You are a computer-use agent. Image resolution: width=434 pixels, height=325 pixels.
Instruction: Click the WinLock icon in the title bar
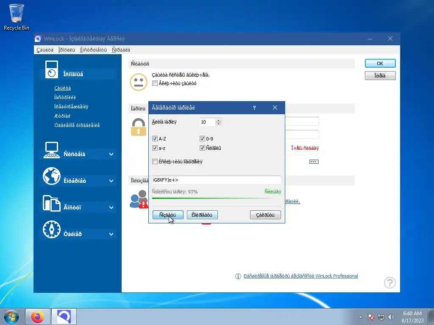[38, 39]
